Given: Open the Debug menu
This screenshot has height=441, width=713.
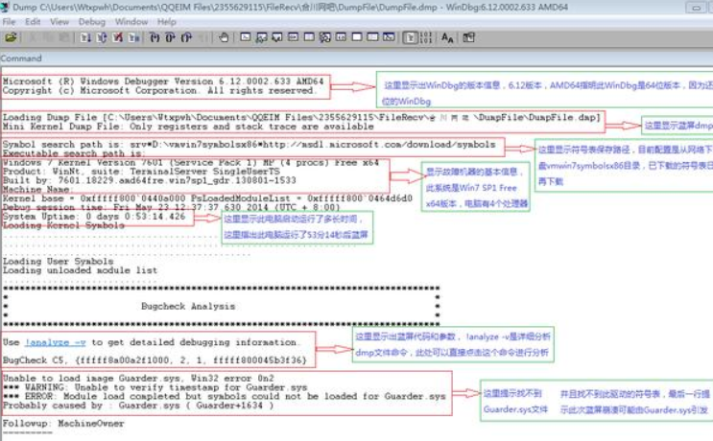Looking at the screenshot, I should [x=91, y=21].
